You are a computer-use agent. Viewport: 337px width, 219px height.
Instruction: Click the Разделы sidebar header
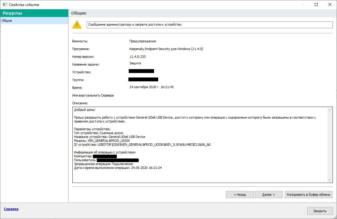[x=34, y=13]
